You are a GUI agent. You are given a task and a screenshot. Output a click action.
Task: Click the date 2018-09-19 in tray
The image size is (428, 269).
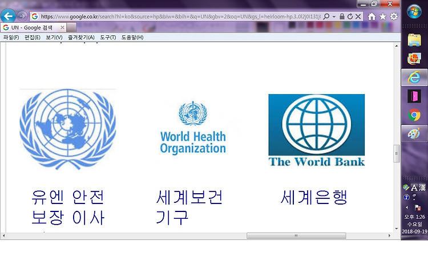(x=415, y=231)
